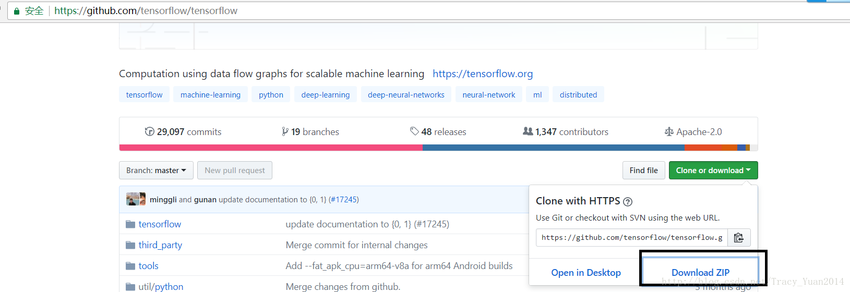Select the distributed topic tag
850x292 pixels.
click(578, 95)
